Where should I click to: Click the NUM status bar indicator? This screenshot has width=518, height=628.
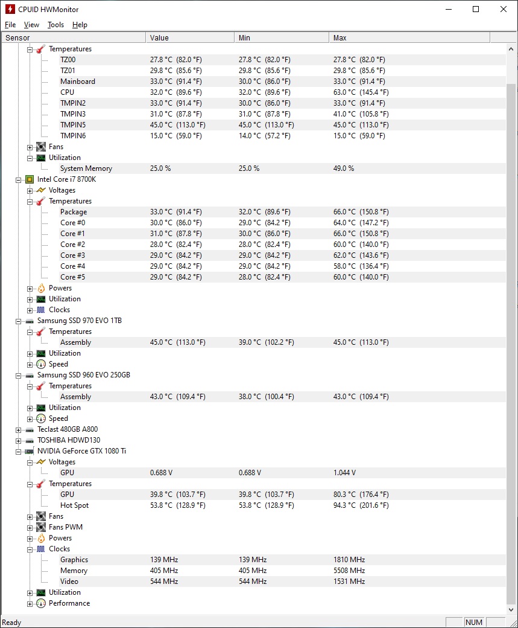click(473, 623)
